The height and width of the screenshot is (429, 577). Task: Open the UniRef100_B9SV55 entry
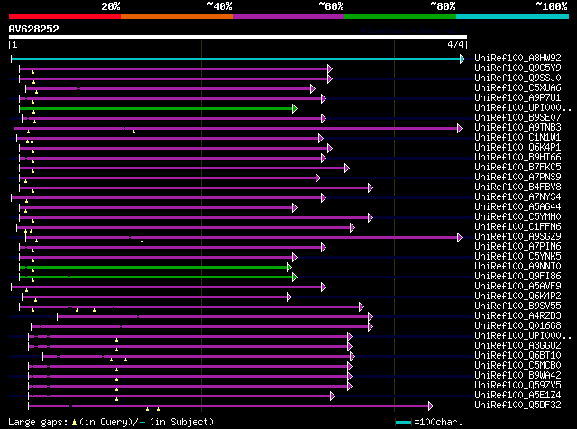pyautogui.click(x=517, y=306)
